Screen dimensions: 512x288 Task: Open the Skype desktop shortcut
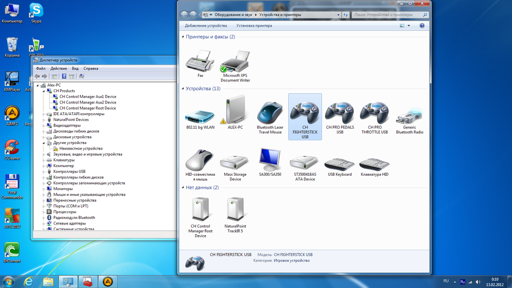click(36, 13)
